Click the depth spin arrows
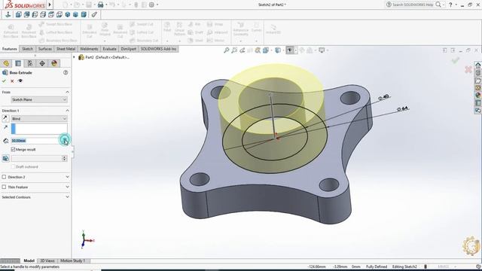 tap(65, 141)
